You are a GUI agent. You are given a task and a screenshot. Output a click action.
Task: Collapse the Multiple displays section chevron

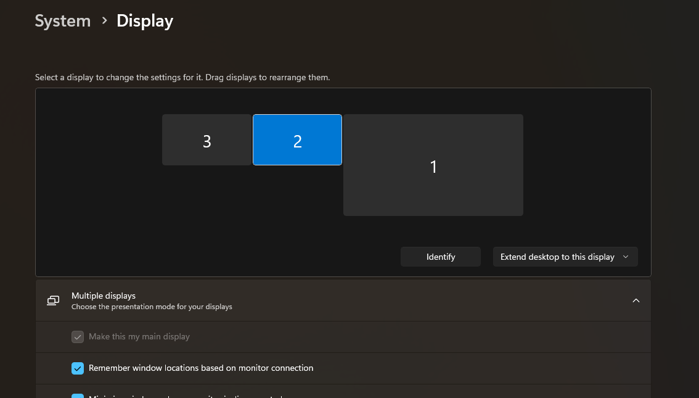pyautogui.click(x=636, y=301)
